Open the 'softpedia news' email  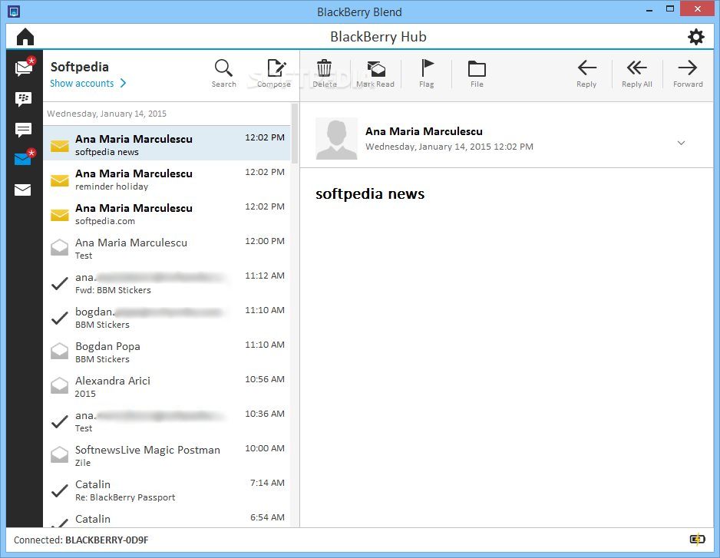pos(167,144)
